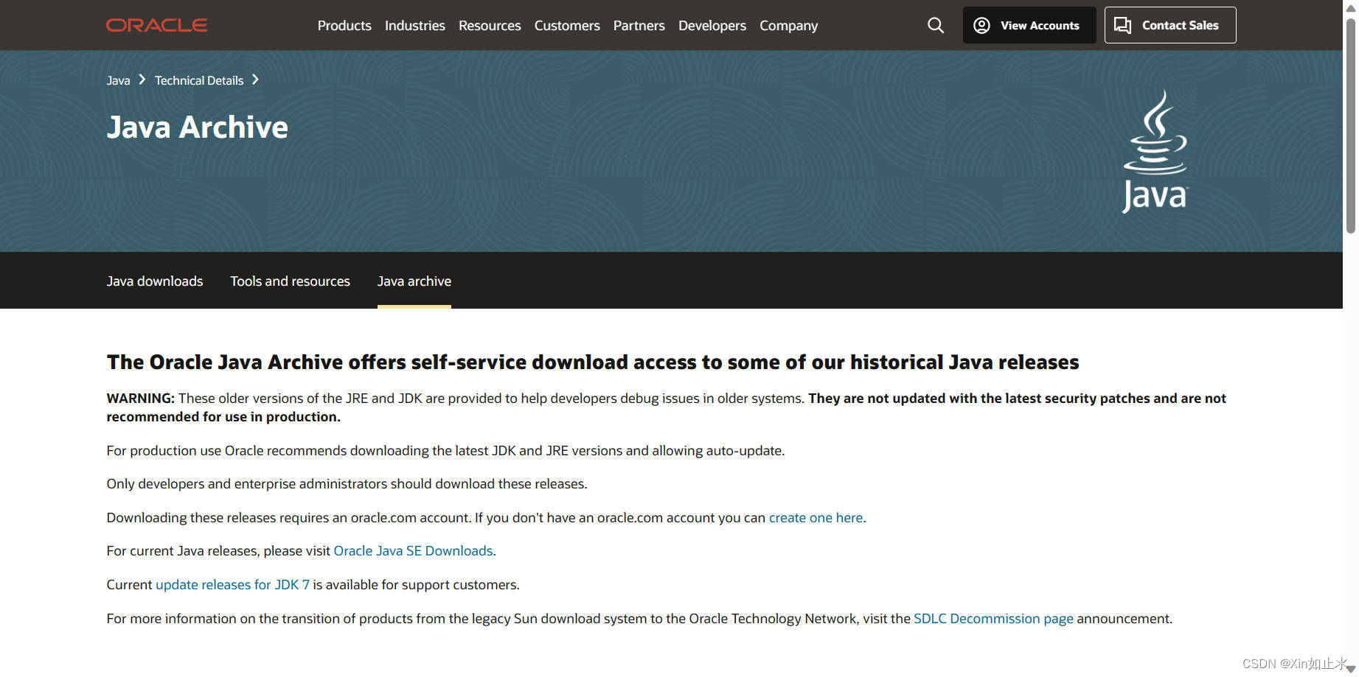The image size is (1359, 677).
Task: Open the search magnifier icon
Action: point(935,25)
